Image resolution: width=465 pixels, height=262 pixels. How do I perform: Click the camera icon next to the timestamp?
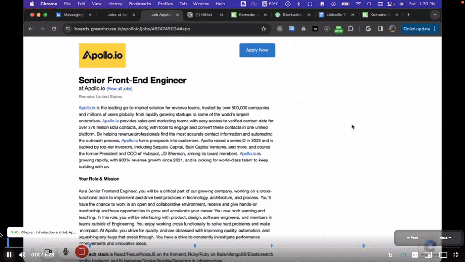click(47, 252)
